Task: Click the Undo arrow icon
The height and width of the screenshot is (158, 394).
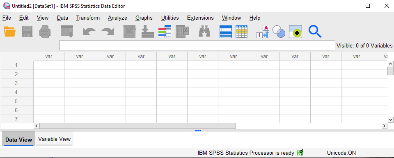Action: pos(89,32)
